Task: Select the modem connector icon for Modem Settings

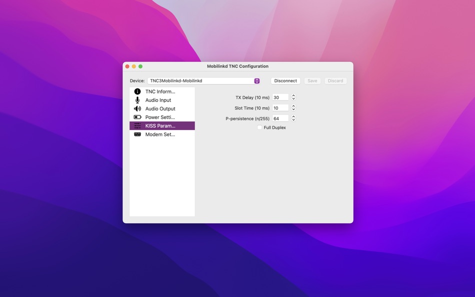Action: click(x=137, y=134)
